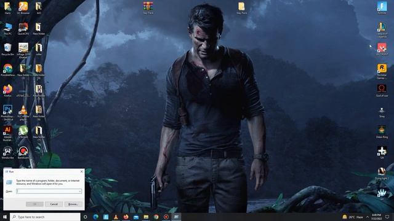The height and width of the screenshot is (221, 394).
Task: Click Cancel in the Run dialog
Action: pos(54,204)
